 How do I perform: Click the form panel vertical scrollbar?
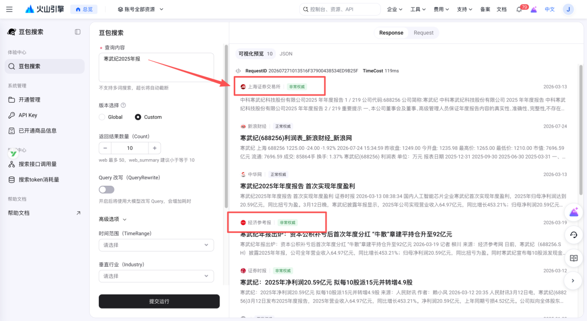click(x=226, y=127)
